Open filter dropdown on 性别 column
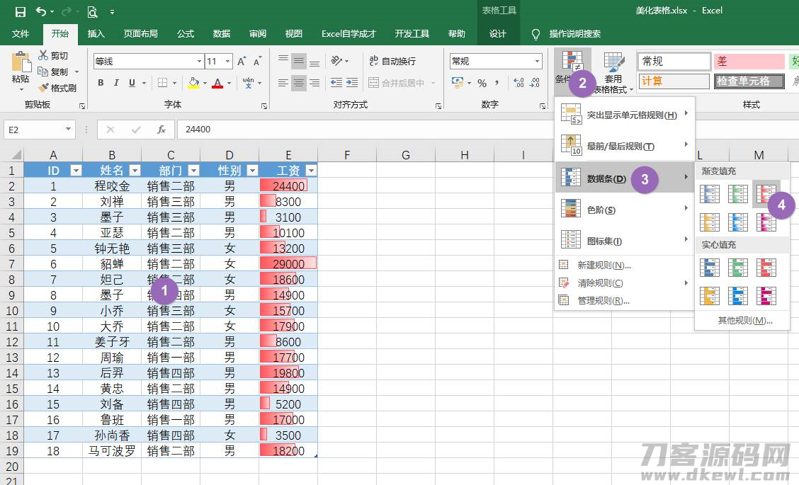799x485 pixels. coord(252,170)
